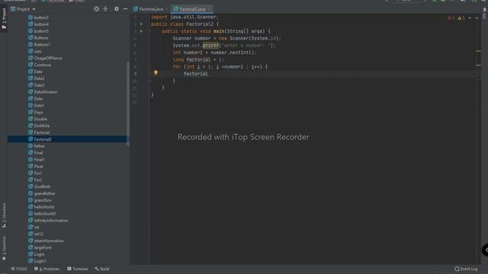Screen dimensions: 488x274
Task: Click 'import java.util.Scanner' line
Action: pyautogui.click(x=185, y=17)
